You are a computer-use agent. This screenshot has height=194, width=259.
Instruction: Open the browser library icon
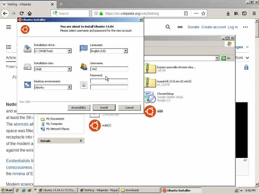coord(236,13)
